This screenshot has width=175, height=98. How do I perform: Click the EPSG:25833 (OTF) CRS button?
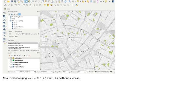102,72
